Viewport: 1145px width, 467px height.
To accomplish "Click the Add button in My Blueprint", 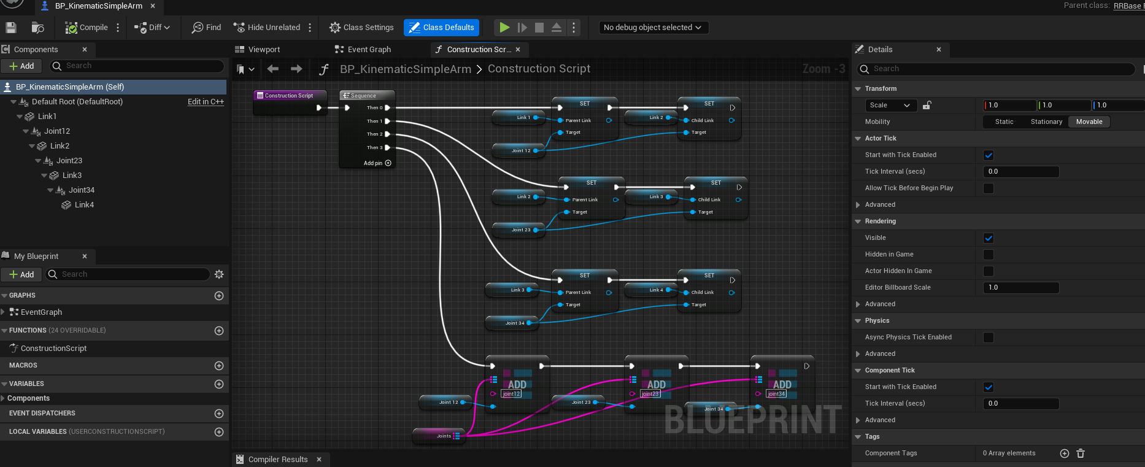I will 21,274.
